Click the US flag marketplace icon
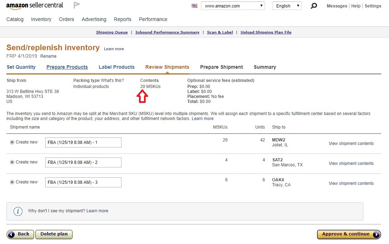The image size is (389, 244). point(194,6)
